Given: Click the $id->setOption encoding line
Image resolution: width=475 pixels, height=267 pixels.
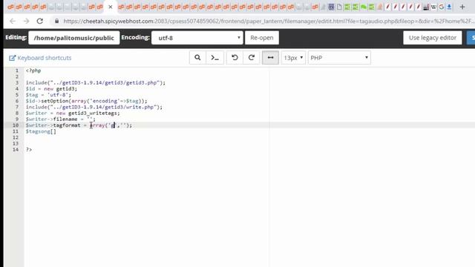Looking at the screenshot, I should (86, 101).
